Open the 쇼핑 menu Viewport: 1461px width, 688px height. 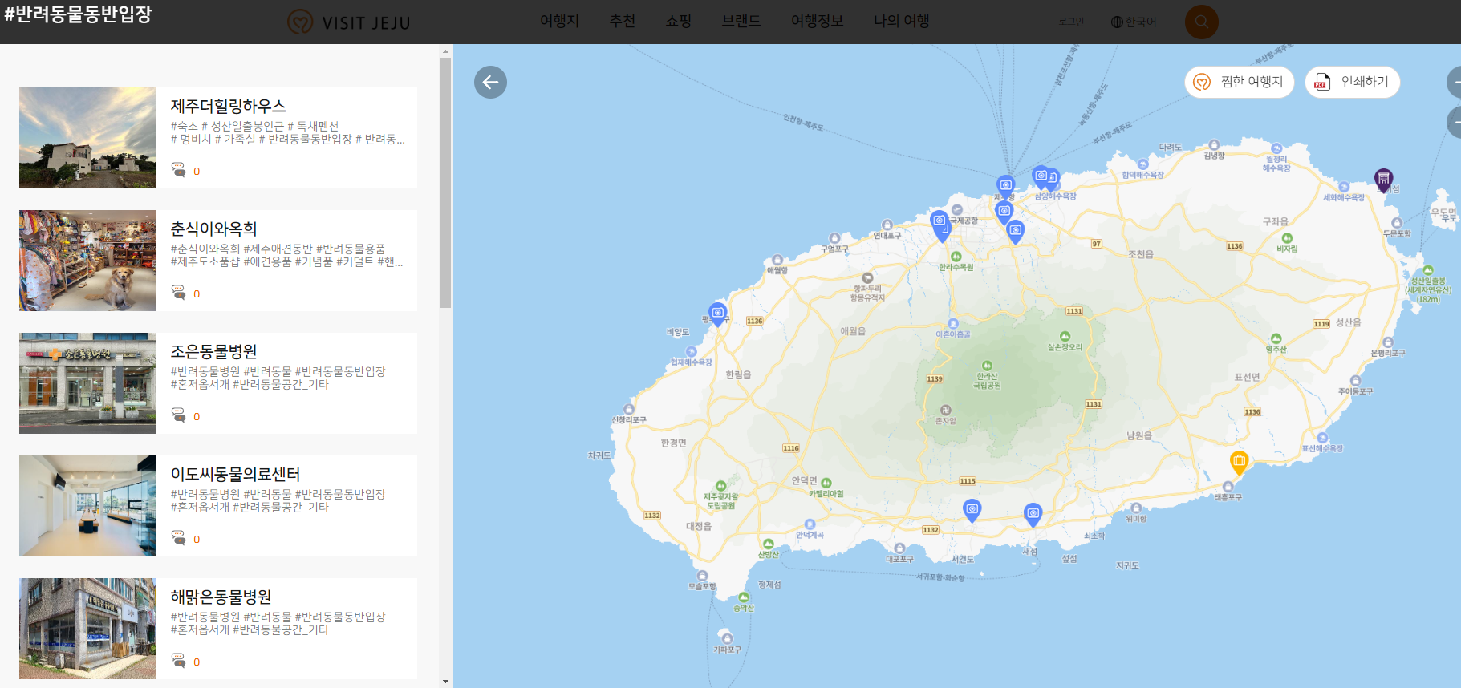pos(678,21)
